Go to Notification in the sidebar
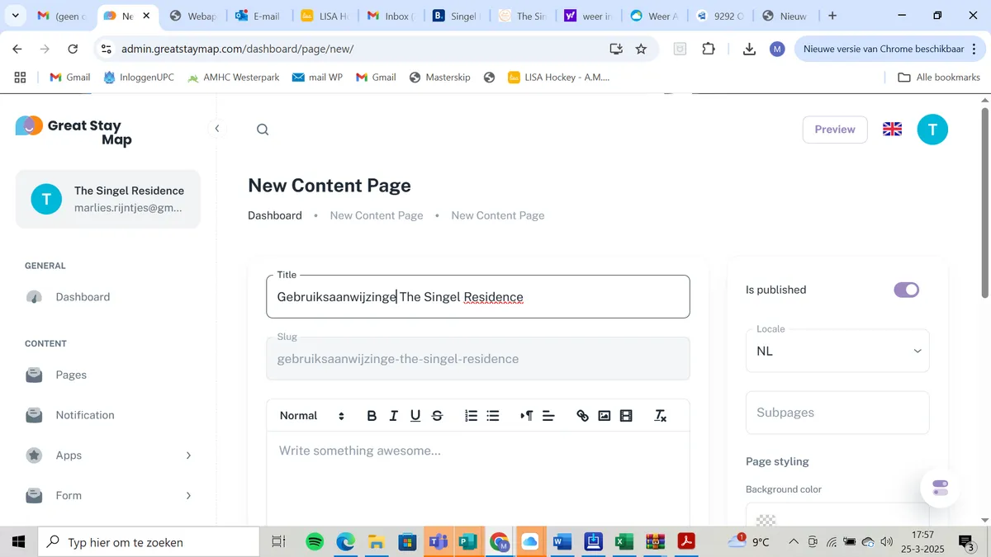The image size is (991, 557). 84,415
